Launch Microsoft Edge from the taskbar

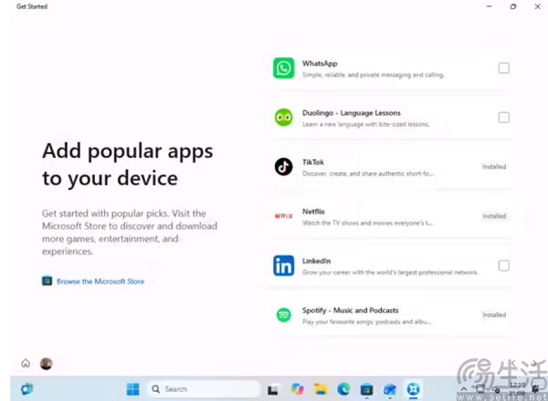344,389
